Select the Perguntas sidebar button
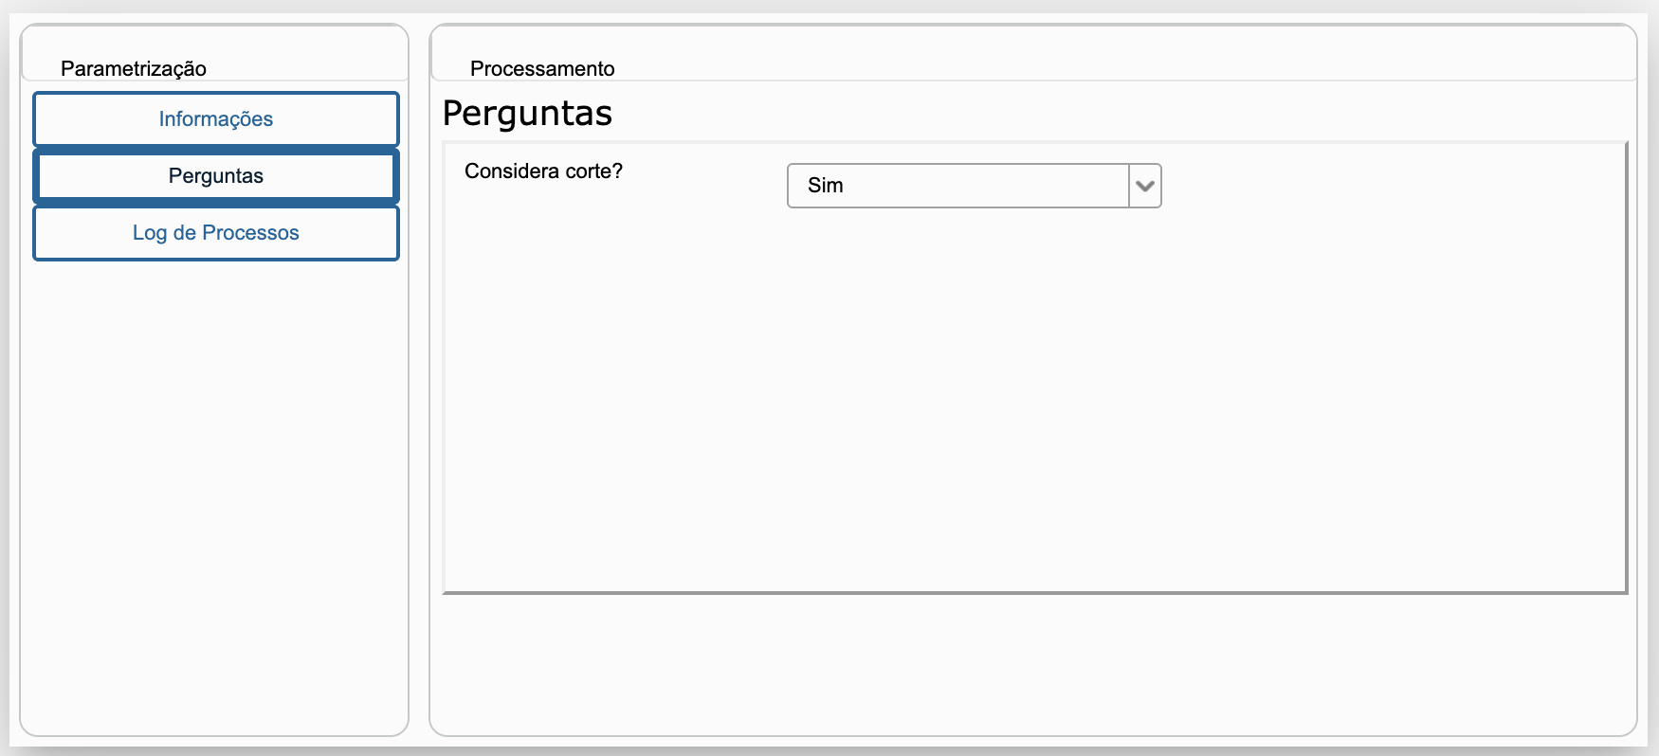 pyautogui.click(x=216, y=176)
